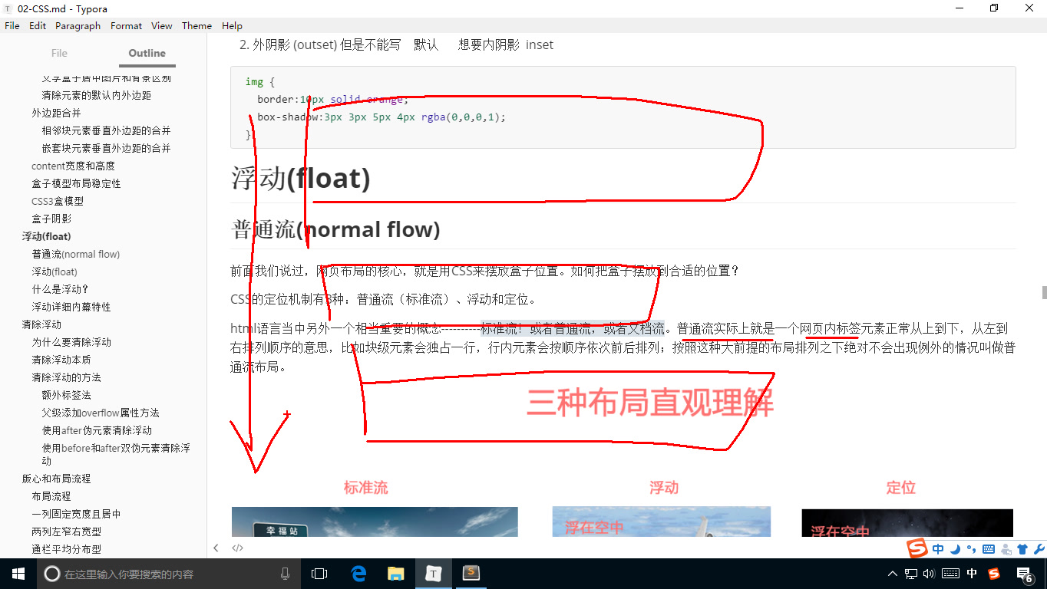Go to 清除浮动本质 outline entry
The image size is (1047, 589).
point(61,360)
